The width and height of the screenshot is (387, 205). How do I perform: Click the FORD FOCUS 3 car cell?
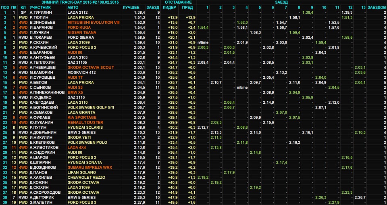point(82,203)
